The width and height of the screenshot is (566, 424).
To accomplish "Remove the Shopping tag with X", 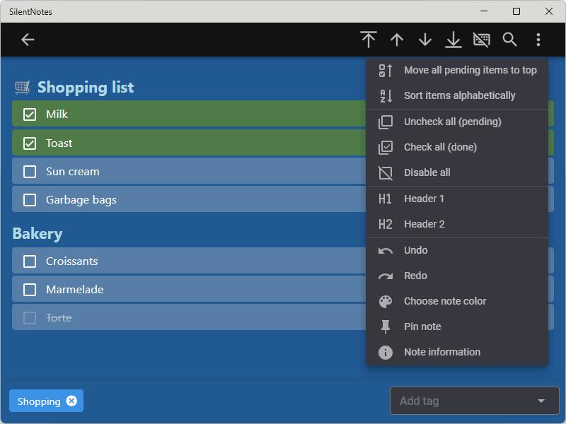I will tap(71, 401).
